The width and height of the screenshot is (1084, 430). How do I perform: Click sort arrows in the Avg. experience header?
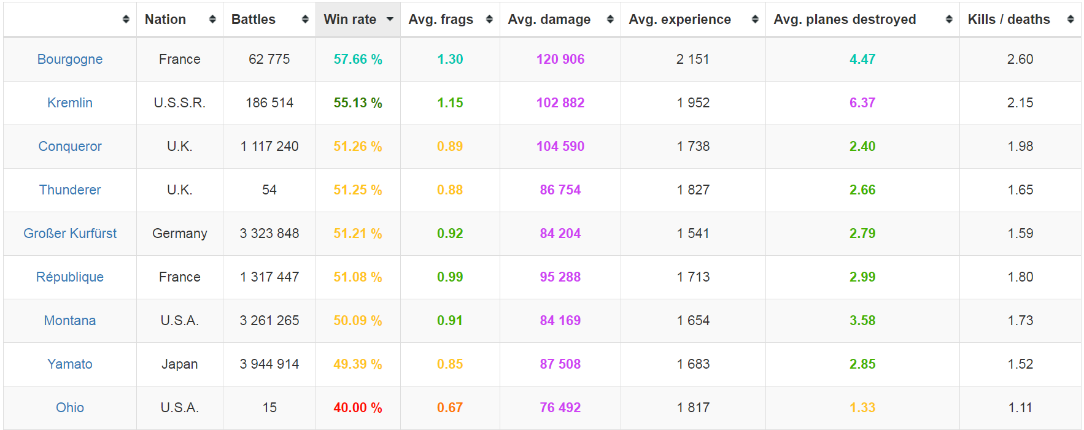pos(755,20)
